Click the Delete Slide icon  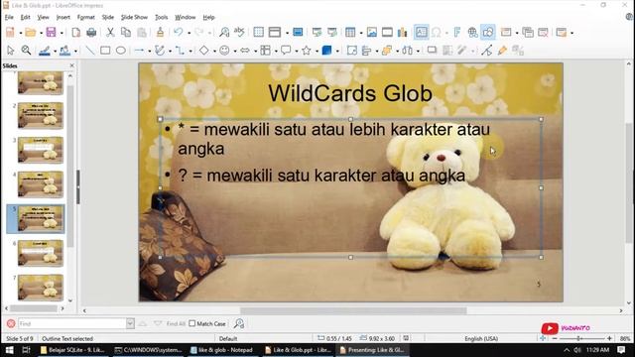point(543,32)
